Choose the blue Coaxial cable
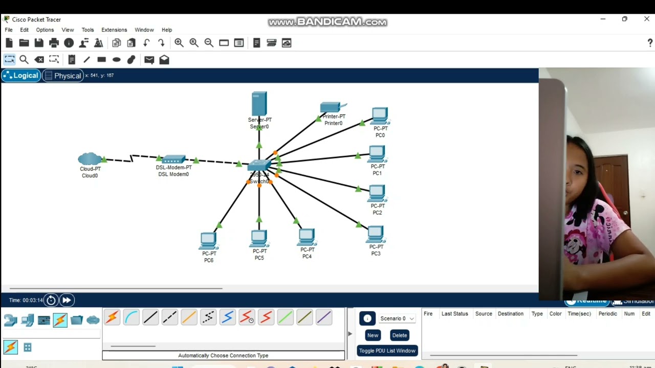The image size is (655, 368). click(x=228, y=318)
